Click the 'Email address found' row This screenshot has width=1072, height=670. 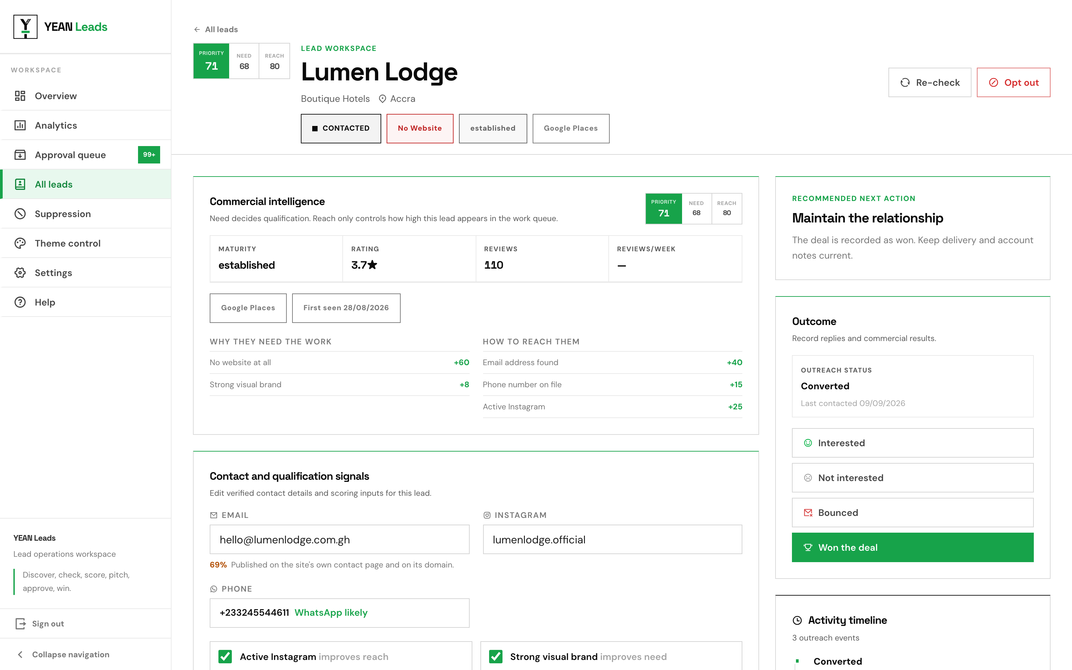point(612,362)
